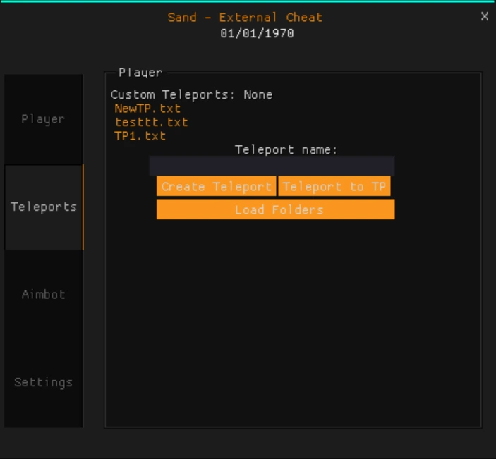Select TP1.txt teleport file
The width and height of the screenshot is (496, 459).
[140, 136]
